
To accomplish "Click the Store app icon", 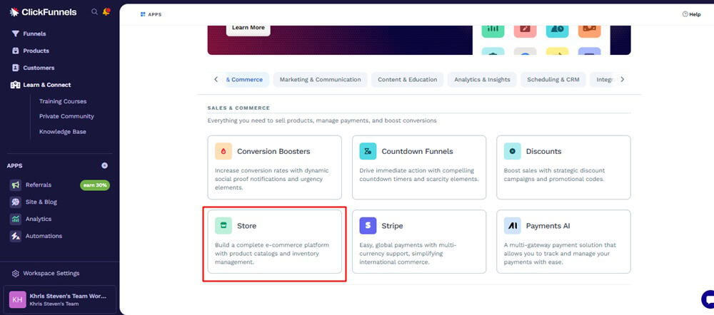I will coord(223,225).
